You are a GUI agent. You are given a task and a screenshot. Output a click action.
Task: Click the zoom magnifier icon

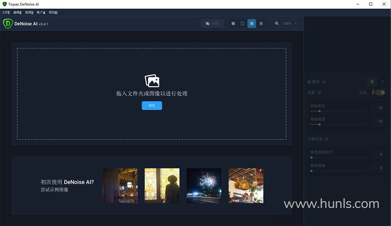coord(277,24)
